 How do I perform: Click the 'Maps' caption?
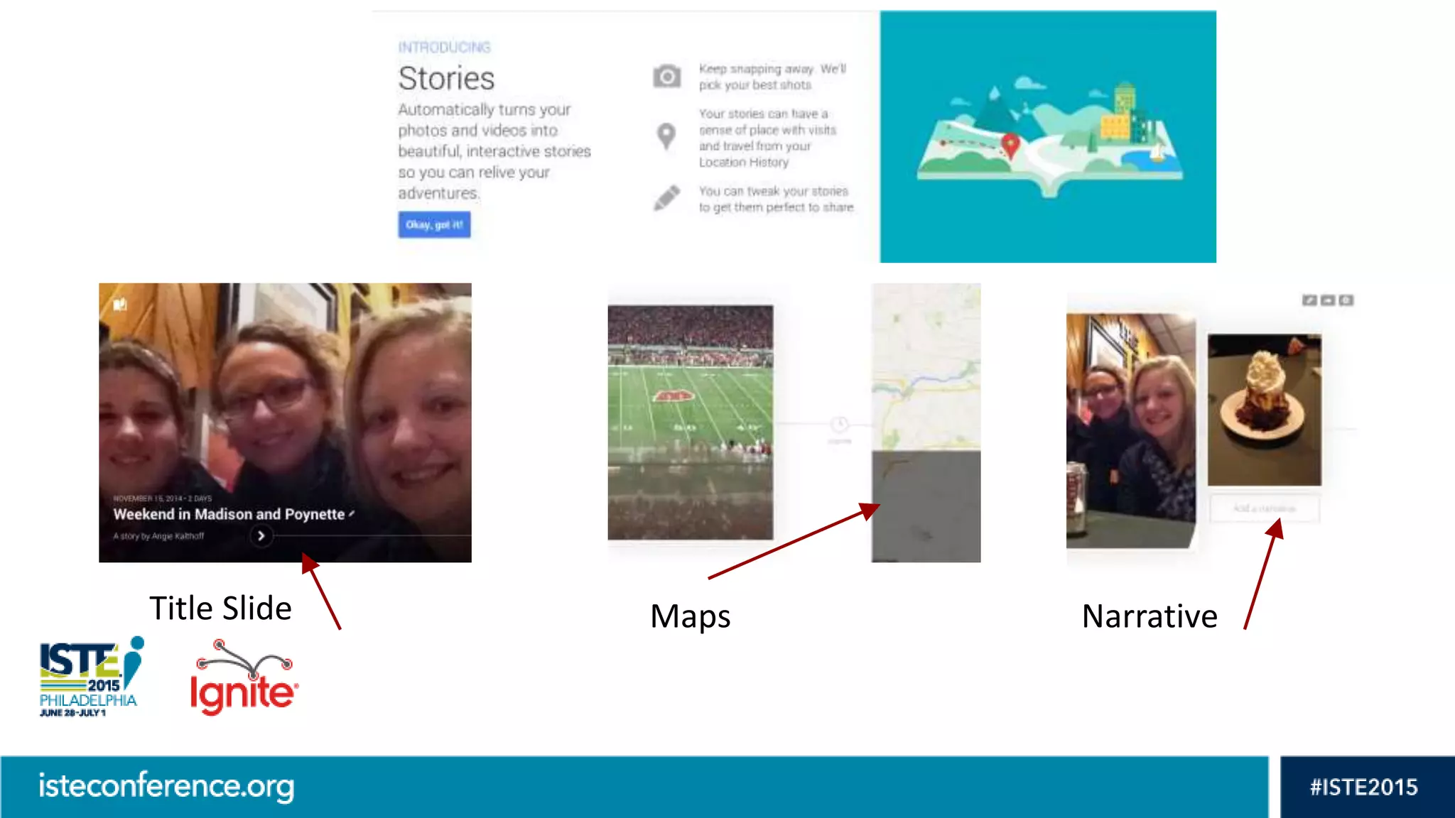[691, 616]
